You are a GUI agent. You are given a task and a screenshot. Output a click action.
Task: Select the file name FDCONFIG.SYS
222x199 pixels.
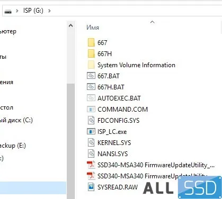118,121
